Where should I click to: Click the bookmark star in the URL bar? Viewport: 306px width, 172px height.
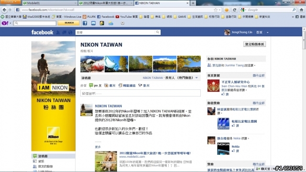[x=216, y=10]
